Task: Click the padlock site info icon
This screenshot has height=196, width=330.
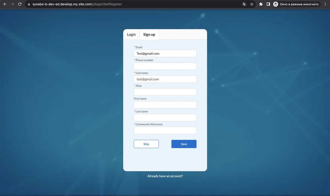Action: point(29,4)
